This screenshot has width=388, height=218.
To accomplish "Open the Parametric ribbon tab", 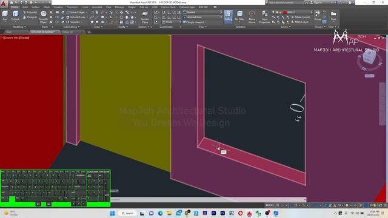I will point(72,7).
